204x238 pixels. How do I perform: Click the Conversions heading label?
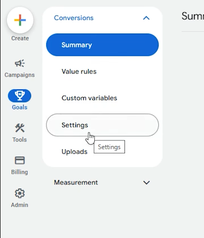click(74, 18)
